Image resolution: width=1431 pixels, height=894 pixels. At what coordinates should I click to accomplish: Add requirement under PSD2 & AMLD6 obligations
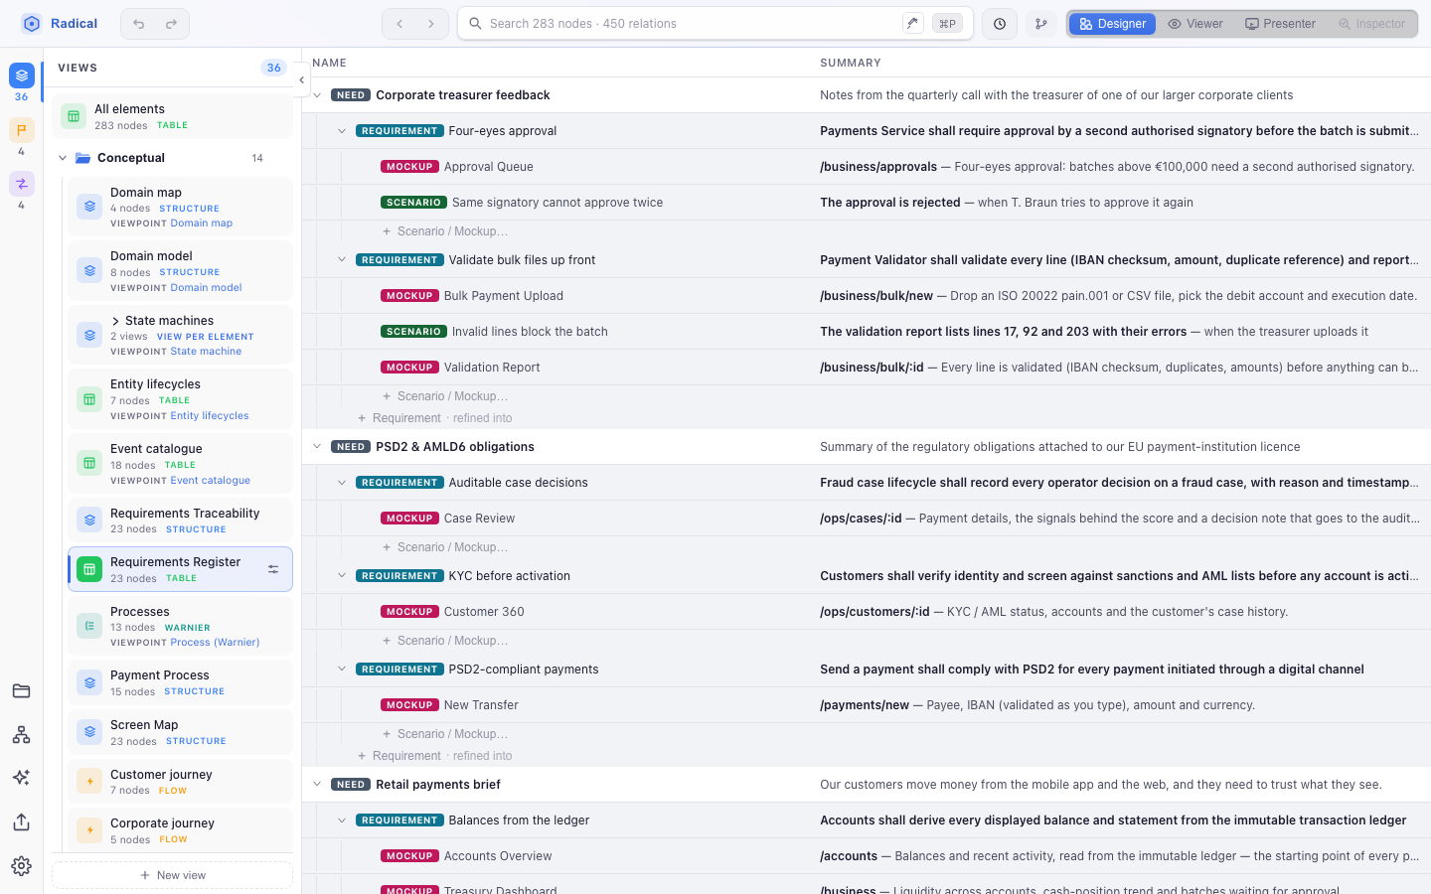tap(435, 756)
